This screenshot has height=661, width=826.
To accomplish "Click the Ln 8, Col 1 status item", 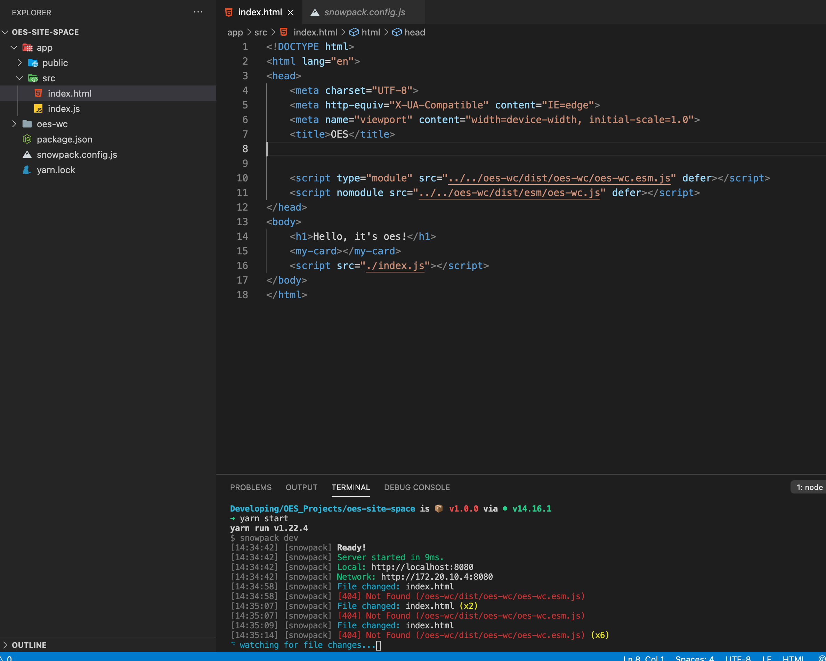I will (643, 658).
